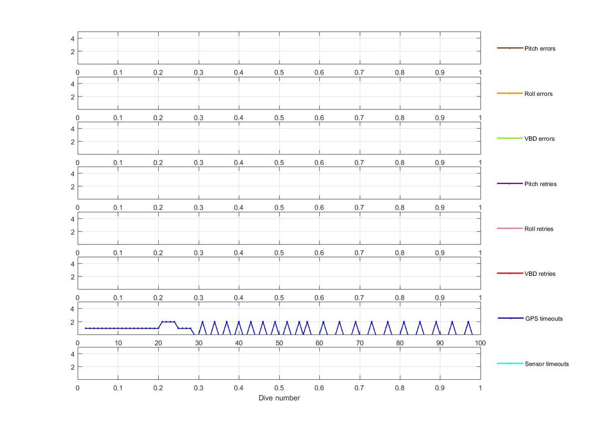Click tick label '20' on GPS timeouts axis
The height and width of the screenshot is (427, 597).
click(158, 343)
